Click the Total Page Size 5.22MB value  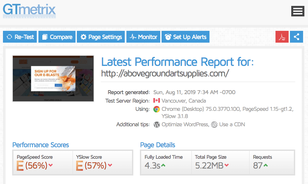[x=209, y=166]
